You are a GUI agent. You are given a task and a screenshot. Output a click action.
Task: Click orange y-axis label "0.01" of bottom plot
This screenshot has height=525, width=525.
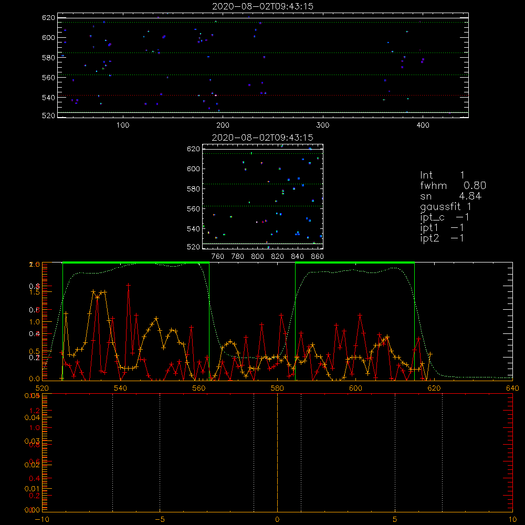pyautogui.click(x=32, y=489)
